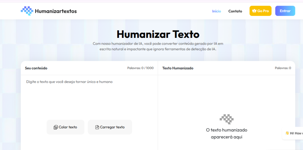Paste content with the Colar texto button
Image resolution: width=303 pixels, height=150 pixels.
coord(65,127)
